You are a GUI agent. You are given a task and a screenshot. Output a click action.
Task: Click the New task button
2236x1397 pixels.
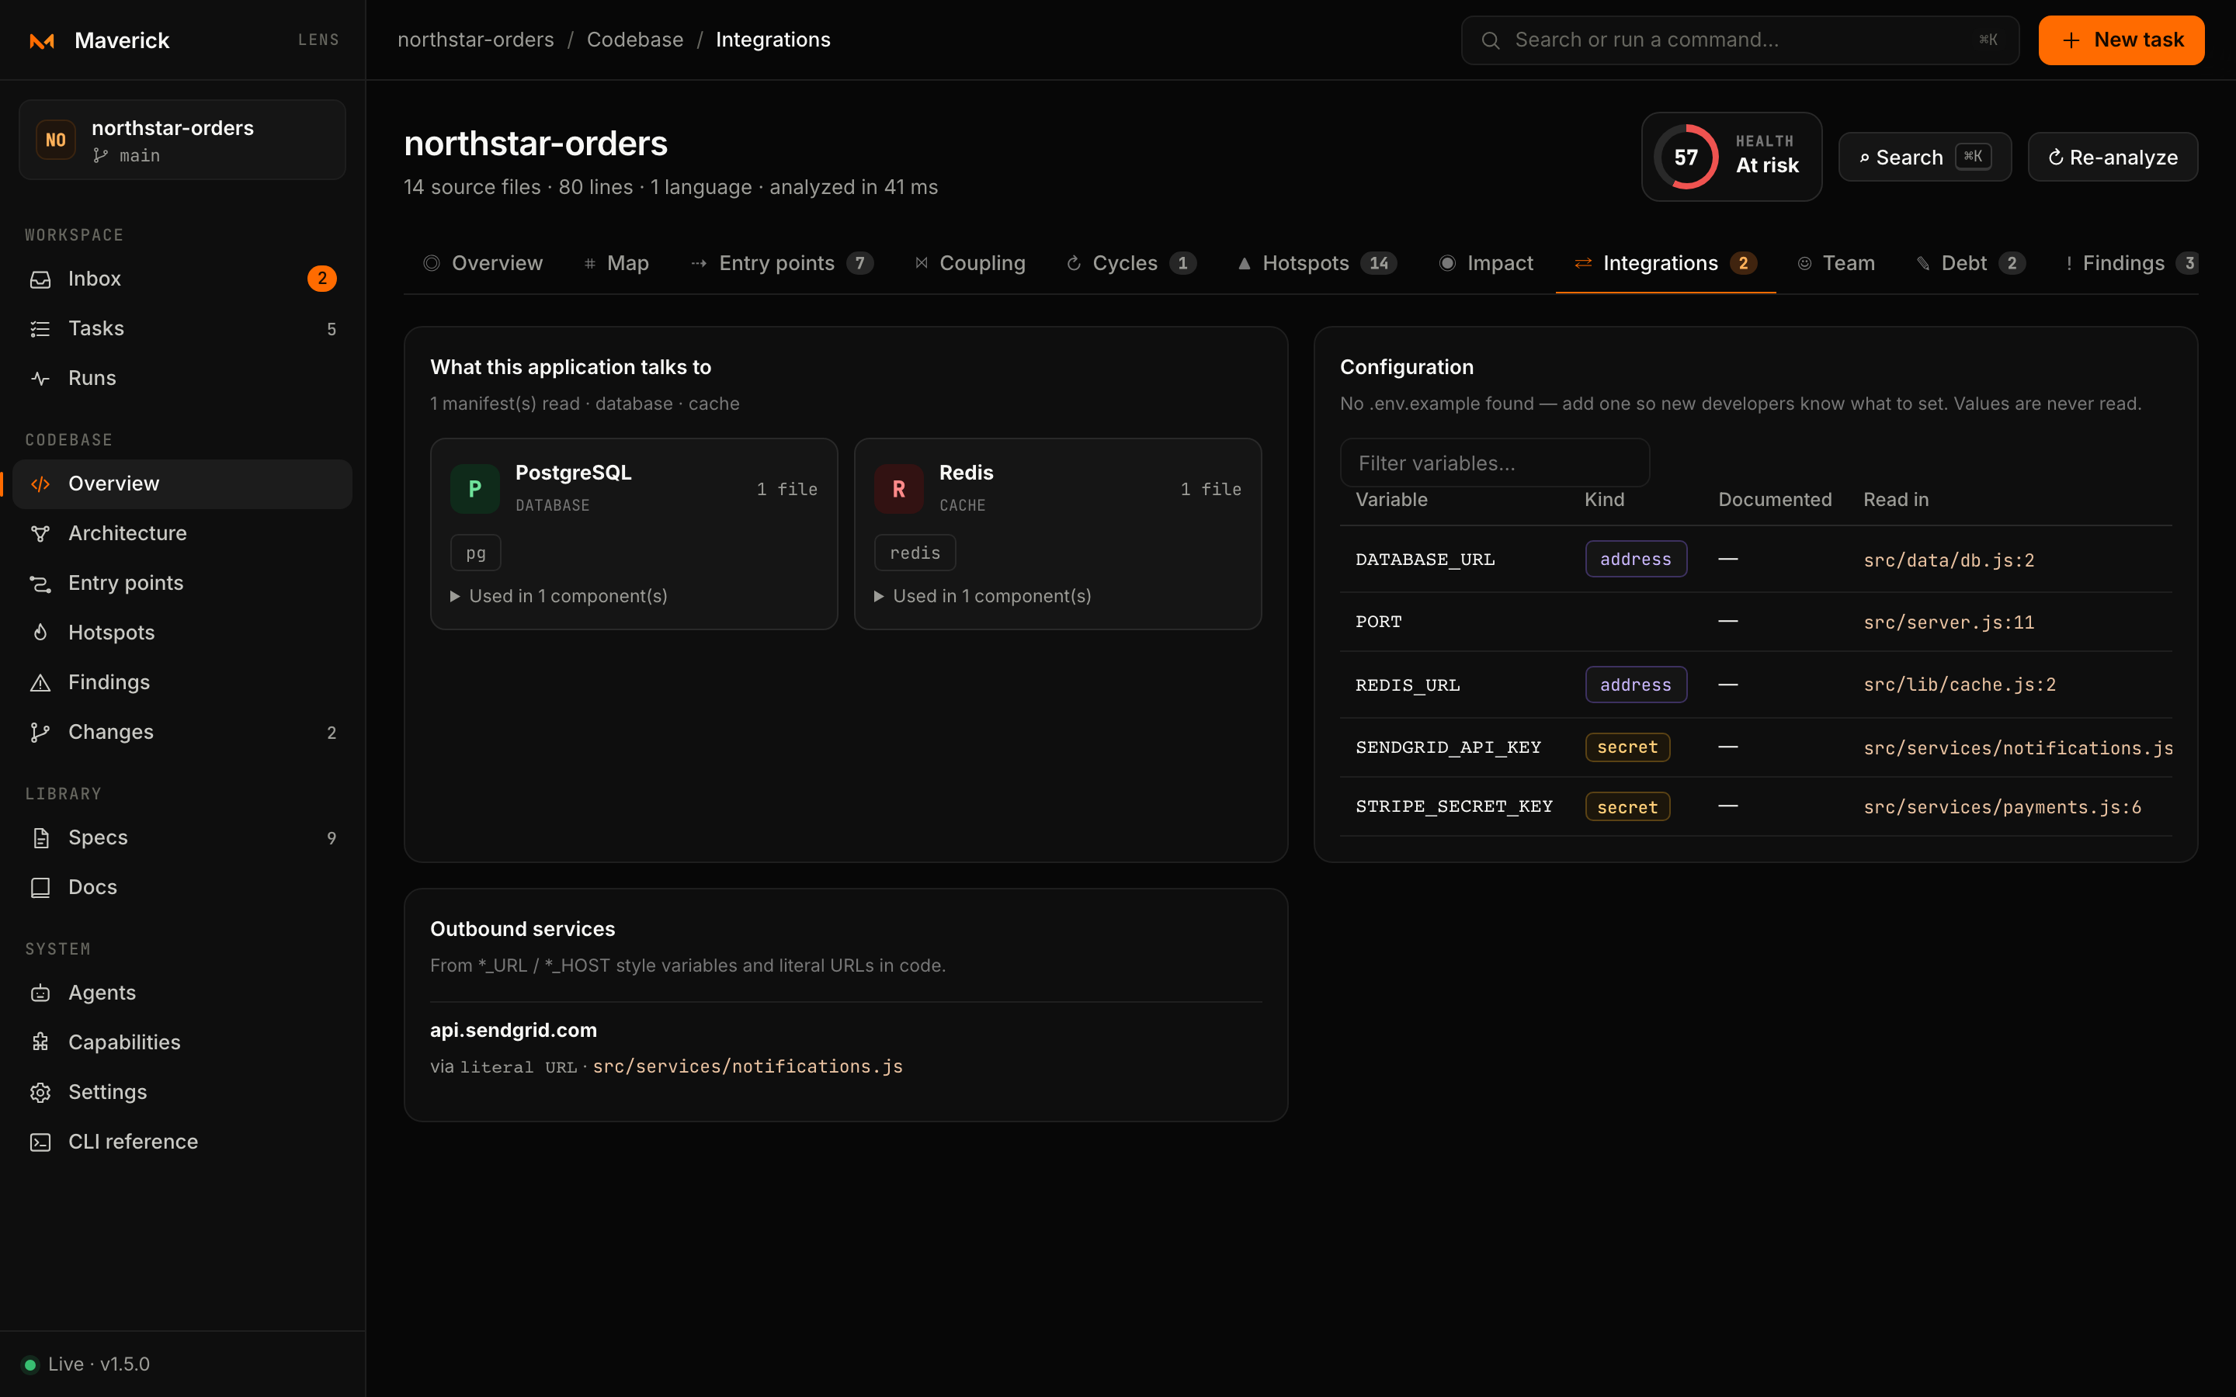2120,40
